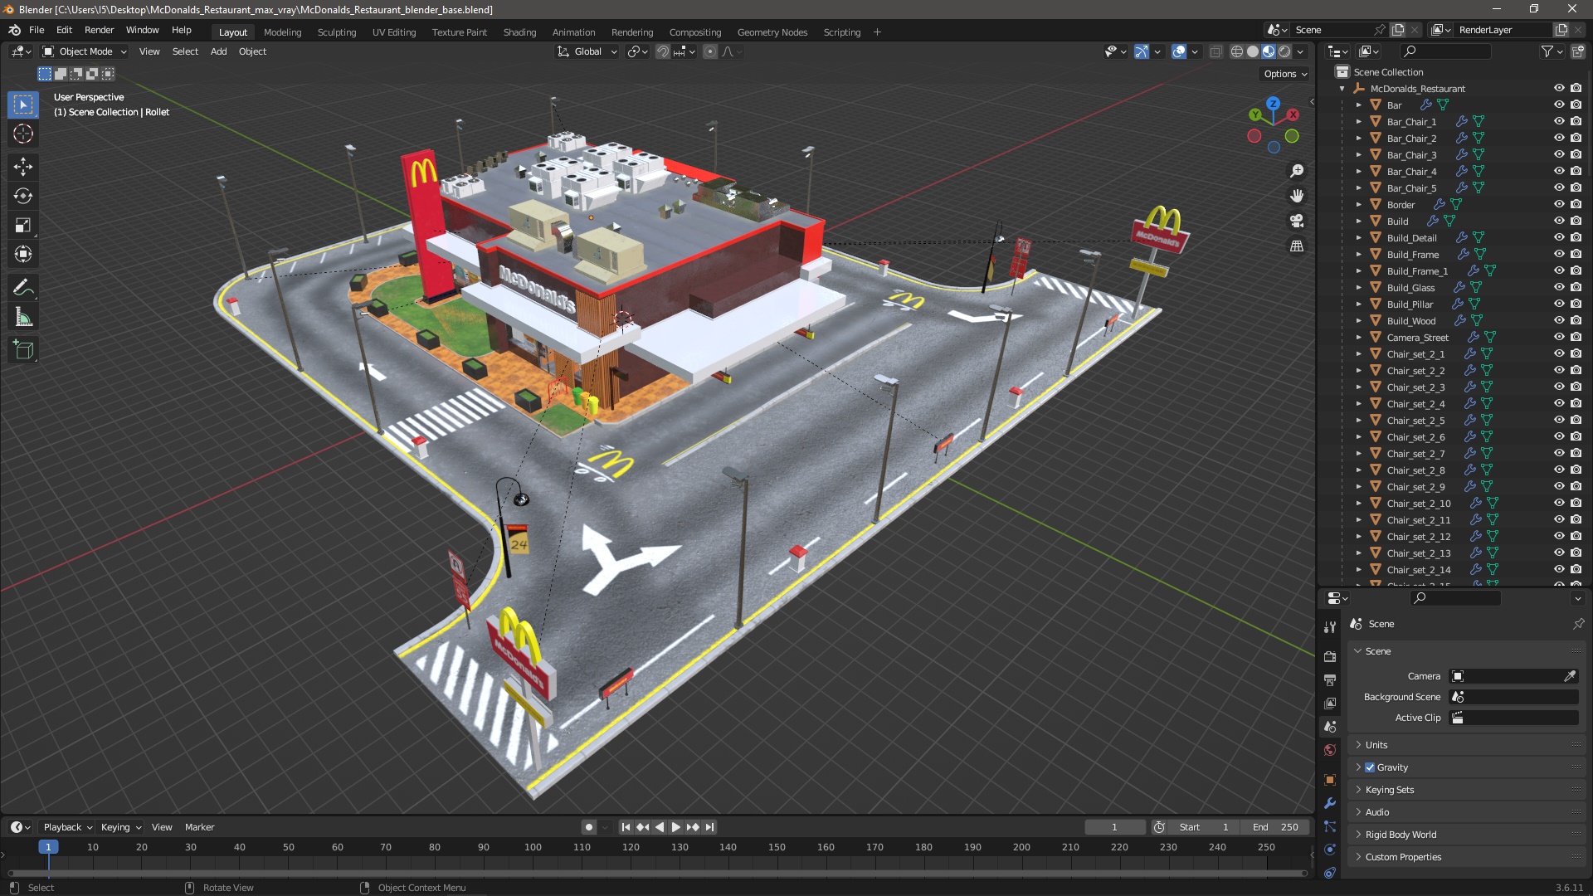Image resolution: width=1593 pixels, height=896 pixels.
Task: Toggle the camera view icon
Action: 1297,221
